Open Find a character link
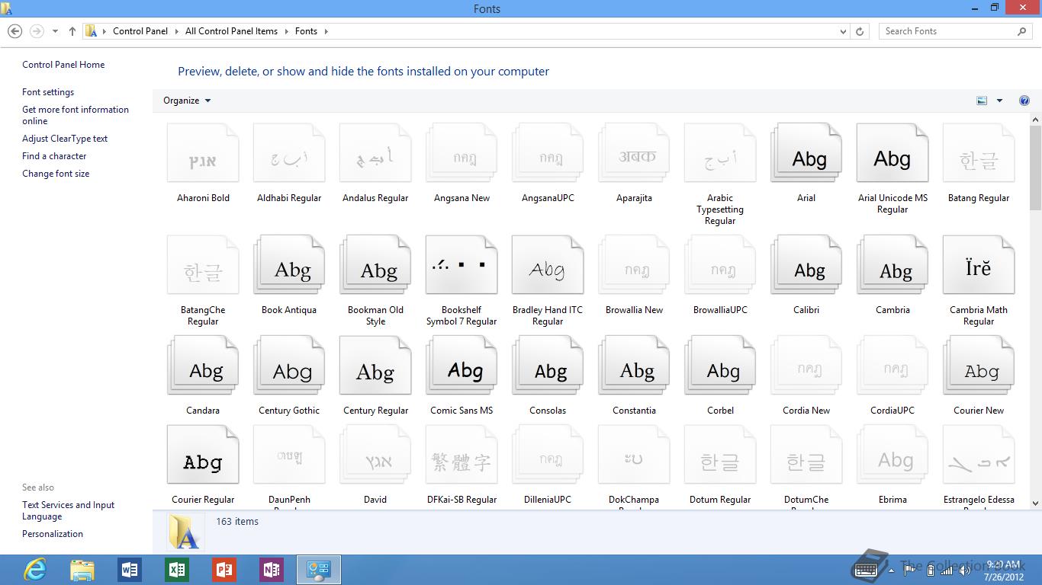Screen dimensions: 1042x585 click(54, 156)
